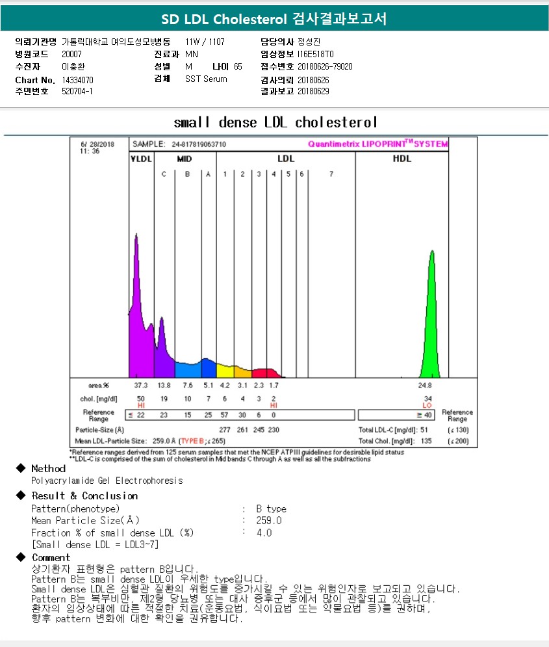The image size is (549, 647).
Task: Select MID-C area % value 13.8
Action: click(x=164, y=386)
